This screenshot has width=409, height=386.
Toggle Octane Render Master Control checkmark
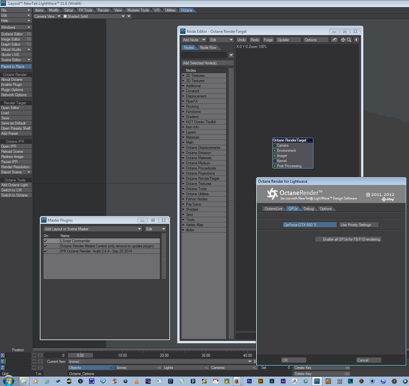pyautogui.click(x=45, y=246)
